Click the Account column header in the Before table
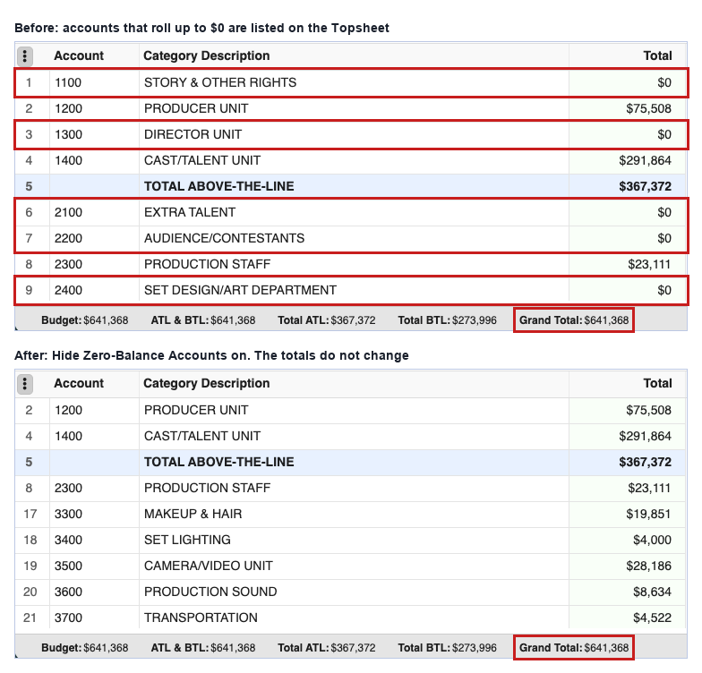This screenshot has width=702, height=673. coord(79,55)
